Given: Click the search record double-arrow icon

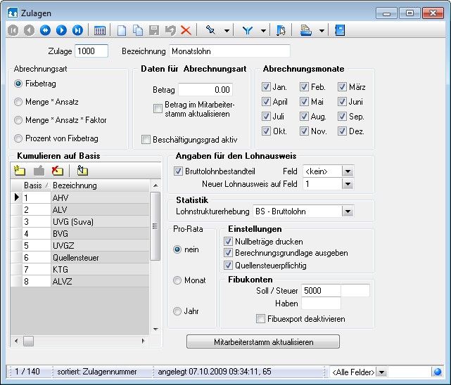Looking at the screenshot, I should click(x=45, y=30).
